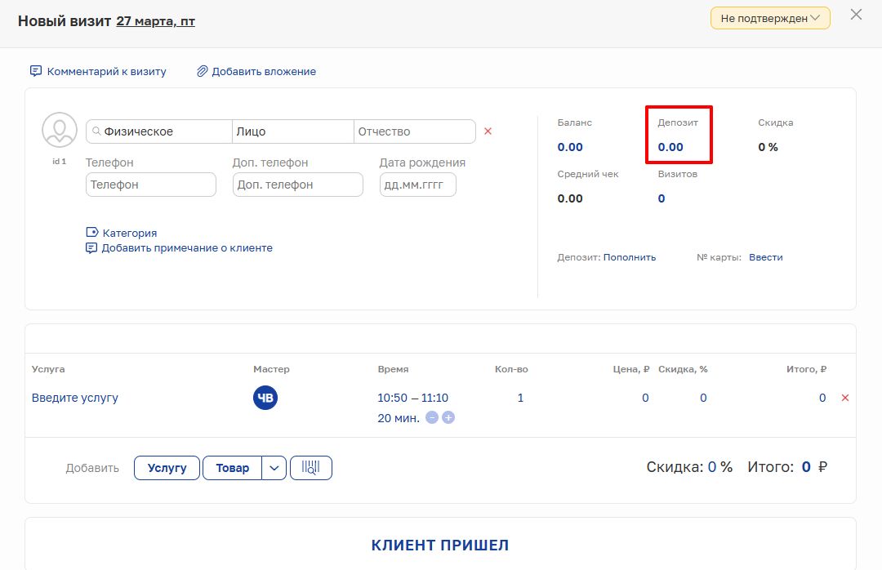
Task: Click the Телефон input field
Action: (x=151, y=185)
